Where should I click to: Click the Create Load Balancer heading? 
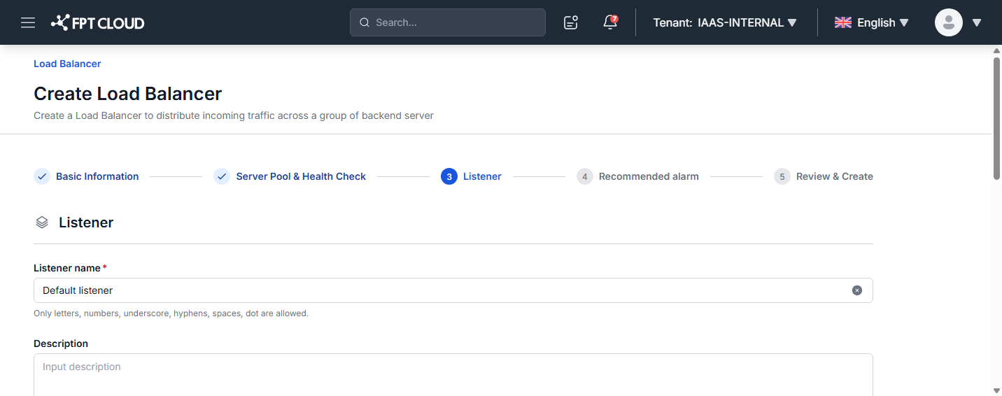pyautogui.click(x=128, y=94)
